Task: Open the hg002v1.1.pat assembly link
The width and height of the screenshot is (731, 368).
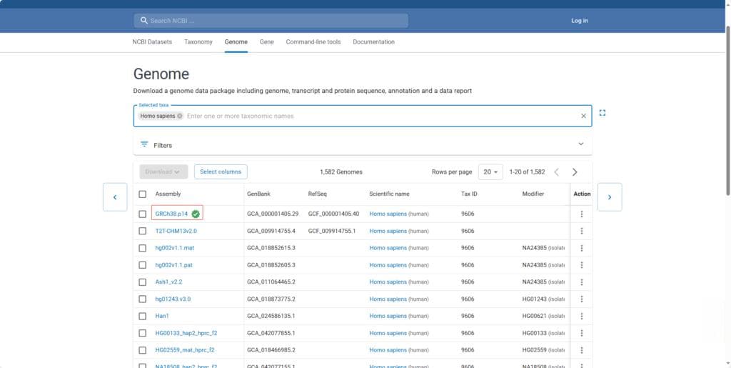Action: [174, 265]
